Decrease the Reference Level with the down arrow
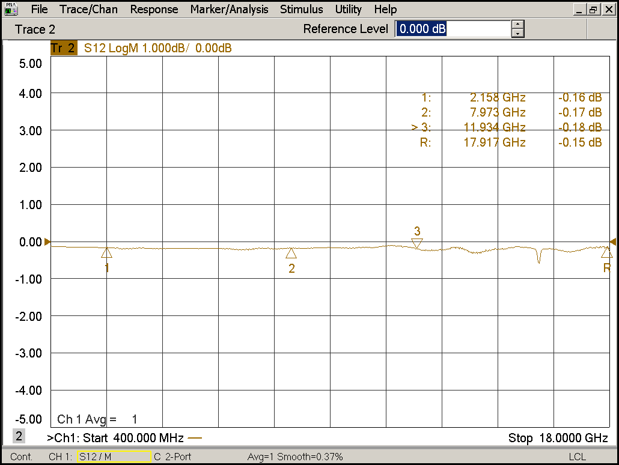This screenshot has height=465, width=619. pyautogui.click(x=518, y=33)
